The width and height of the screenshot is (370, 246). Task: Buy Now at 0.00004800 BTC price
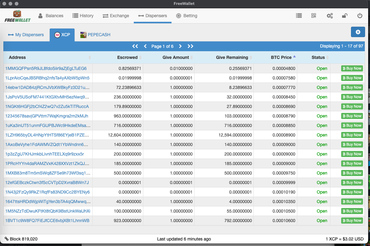(x=352, y=68)
